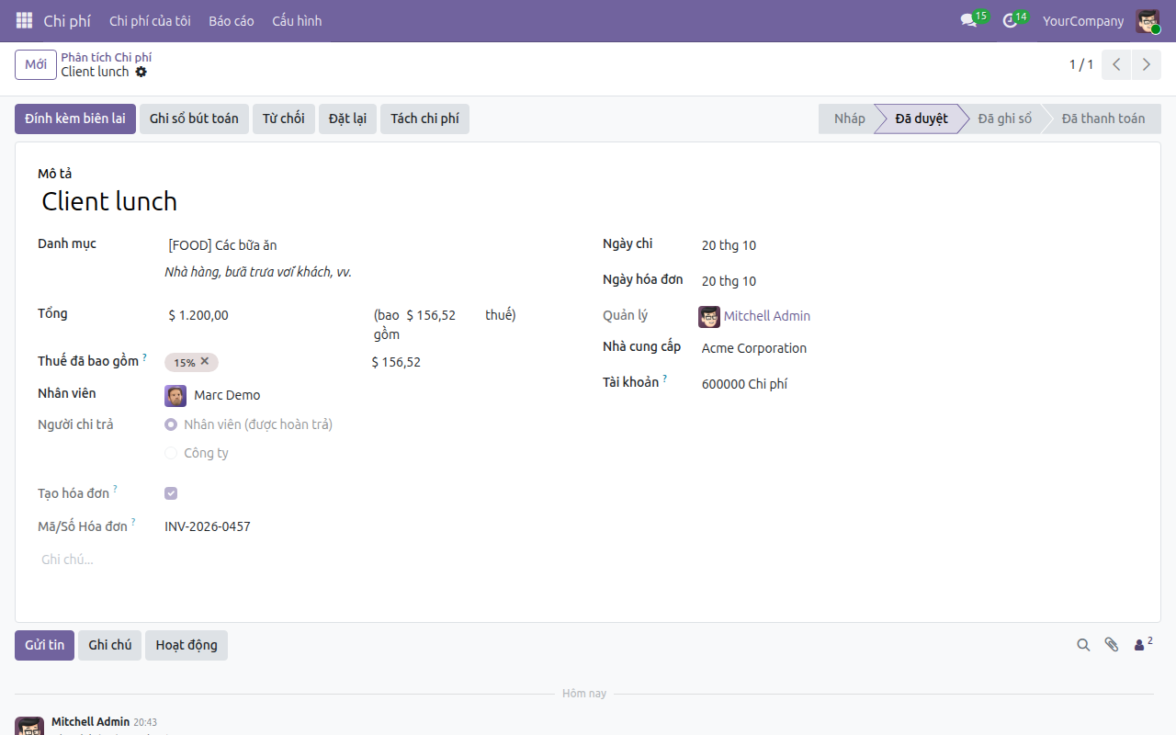
Task: Select the Công ty radio option
Action: [x=171, y=453]
